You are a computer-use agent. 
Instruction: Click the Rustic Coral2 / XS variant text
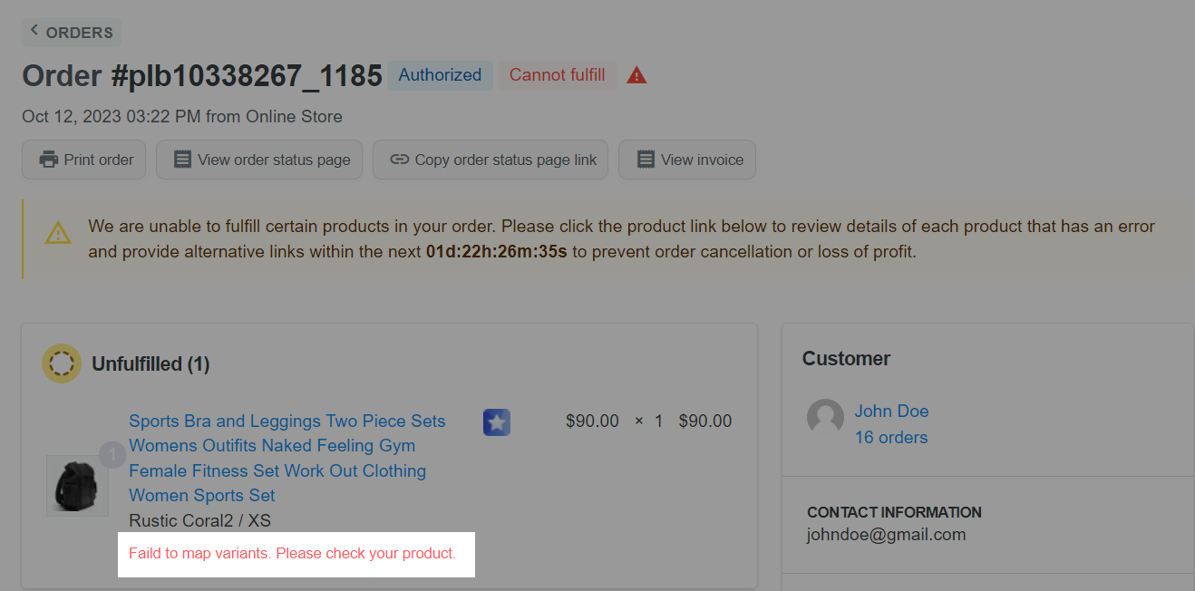199,521
